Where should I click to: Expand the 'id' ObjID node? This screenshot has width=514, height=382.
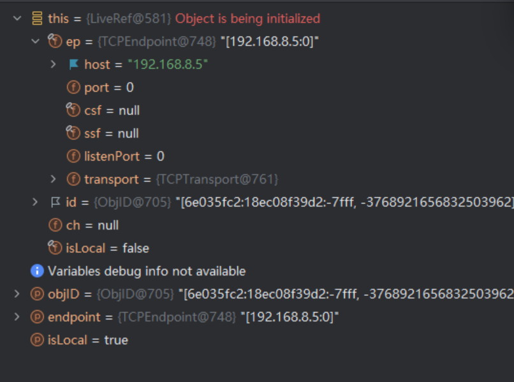[35, 202]
